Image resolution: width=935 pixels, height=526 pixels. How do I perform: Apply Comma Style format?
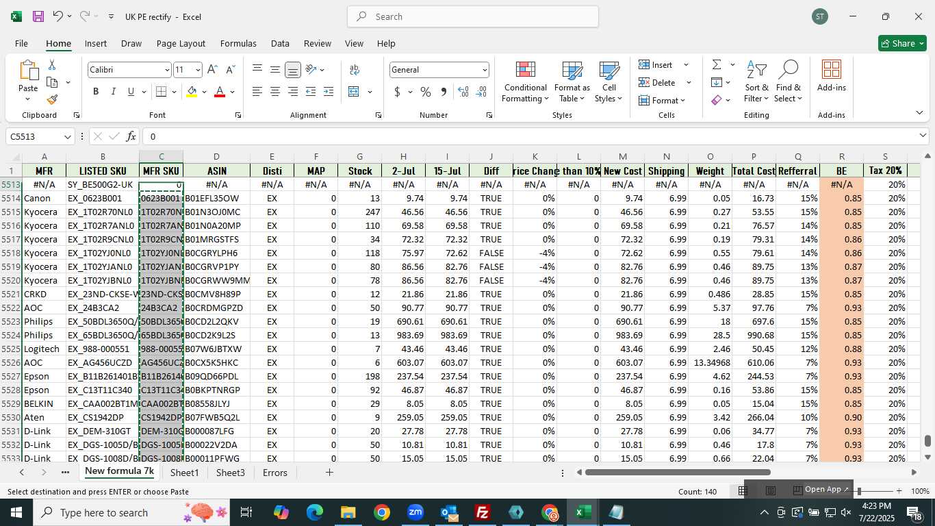point(444,92)
